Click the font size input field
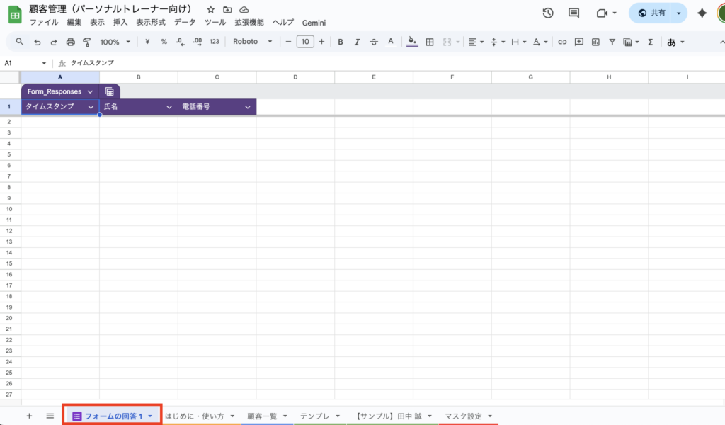 [x=305, y=42]
